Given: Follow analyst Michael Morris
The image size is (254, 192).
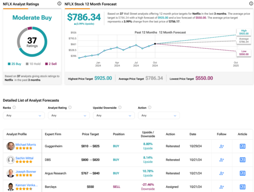Looking at the screenshot, I should click(221, 146).
